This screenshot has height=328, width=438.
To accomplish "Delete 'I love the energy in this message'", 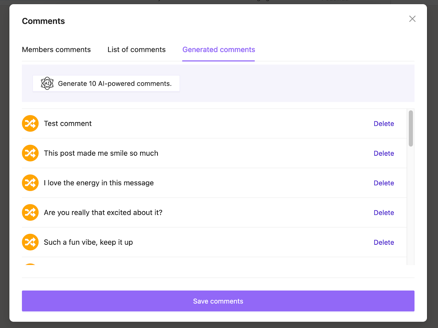I will (x=384, y=183).
